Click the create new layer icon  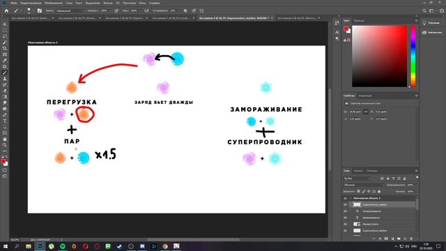405,238
